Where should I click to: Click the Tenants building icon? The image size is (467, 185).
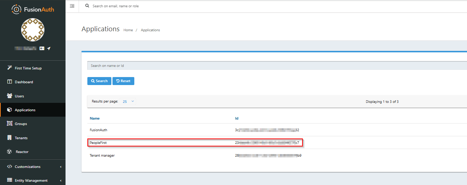[9, 138]
